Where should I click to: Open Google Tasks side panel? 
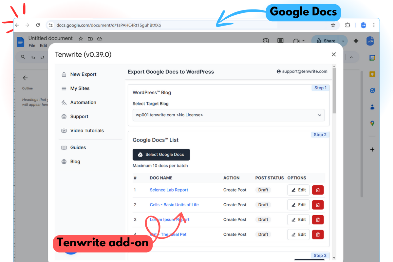372,91
